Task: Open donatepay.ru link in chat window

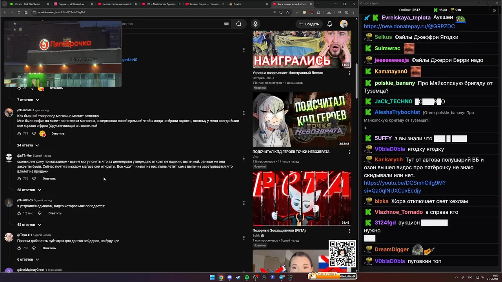Action: click(x=409, y=27)
